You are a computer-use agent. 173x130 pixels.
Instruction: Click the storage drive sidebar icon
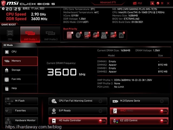click(7, 70)
